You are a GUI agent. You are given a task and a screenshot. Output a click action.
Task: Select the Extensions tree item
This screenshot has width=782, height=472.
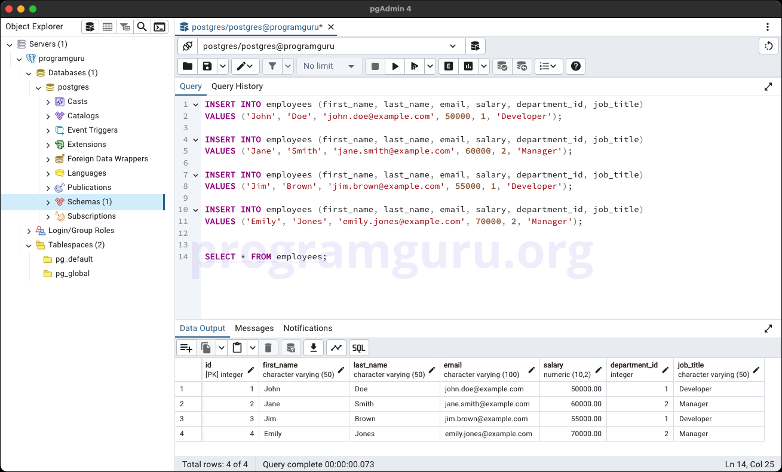pos(87,145)
